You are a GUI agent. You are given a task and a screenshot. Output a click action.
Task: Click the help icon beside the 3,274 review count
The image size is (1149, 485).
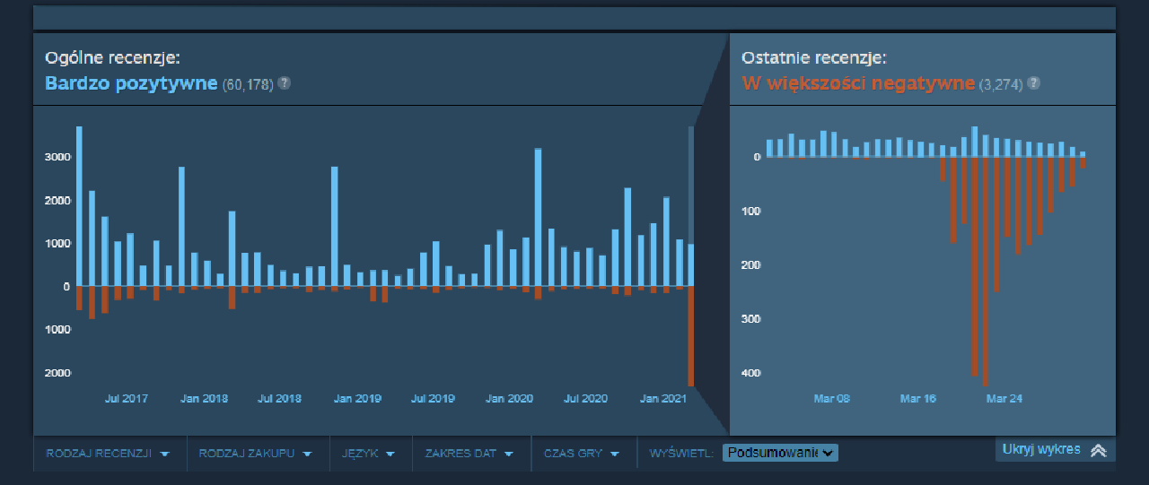coord(1033,83)
